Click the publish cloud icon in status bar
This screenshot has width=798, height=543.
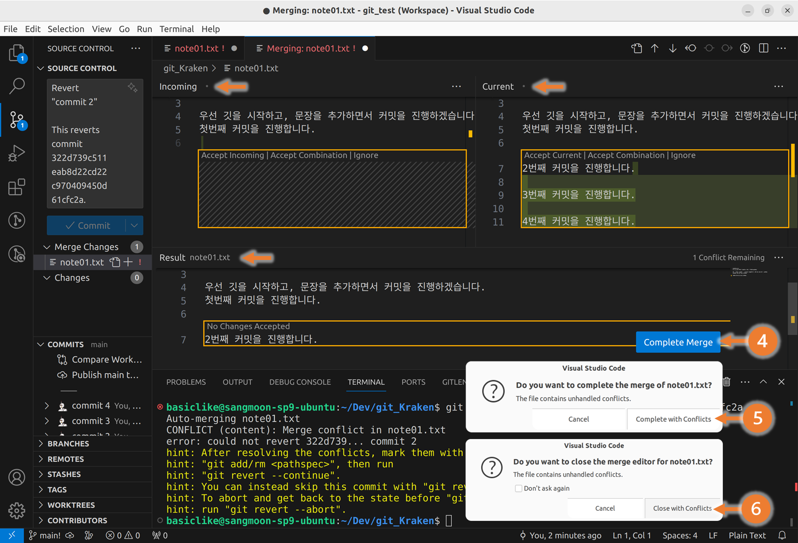(70, 535)
